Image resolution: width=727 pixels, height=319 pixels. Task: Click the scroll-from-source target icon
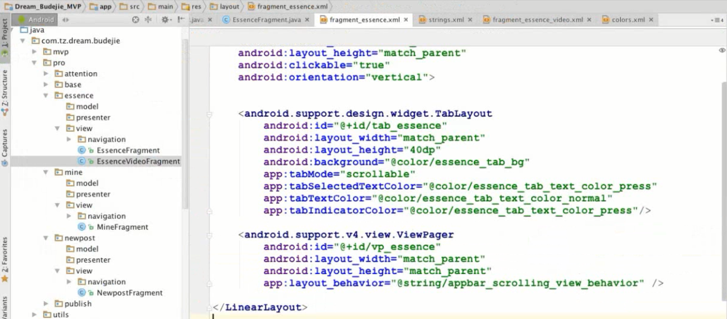(x=135, y=19)
